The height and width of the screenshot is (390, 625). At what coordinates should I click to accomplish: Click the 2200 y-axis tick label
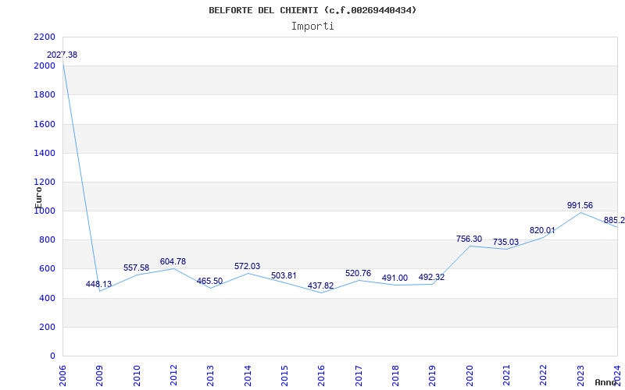point(45,37)
